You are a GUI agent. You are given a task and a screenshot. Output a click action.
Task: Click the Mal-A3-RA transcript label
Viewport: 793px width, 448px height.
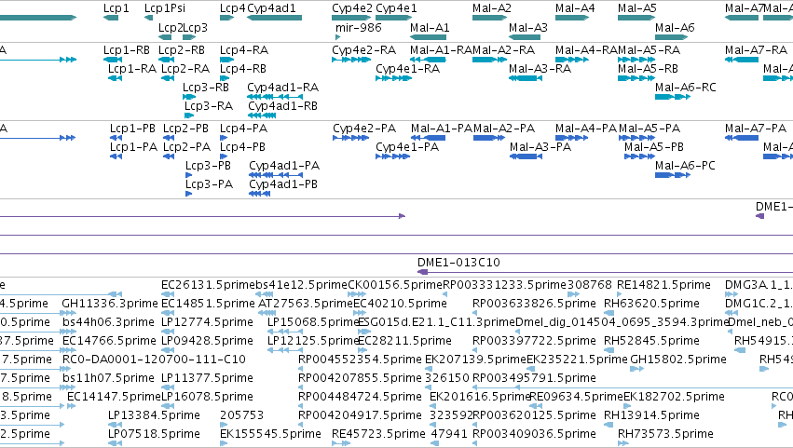(x=540, y=69)
